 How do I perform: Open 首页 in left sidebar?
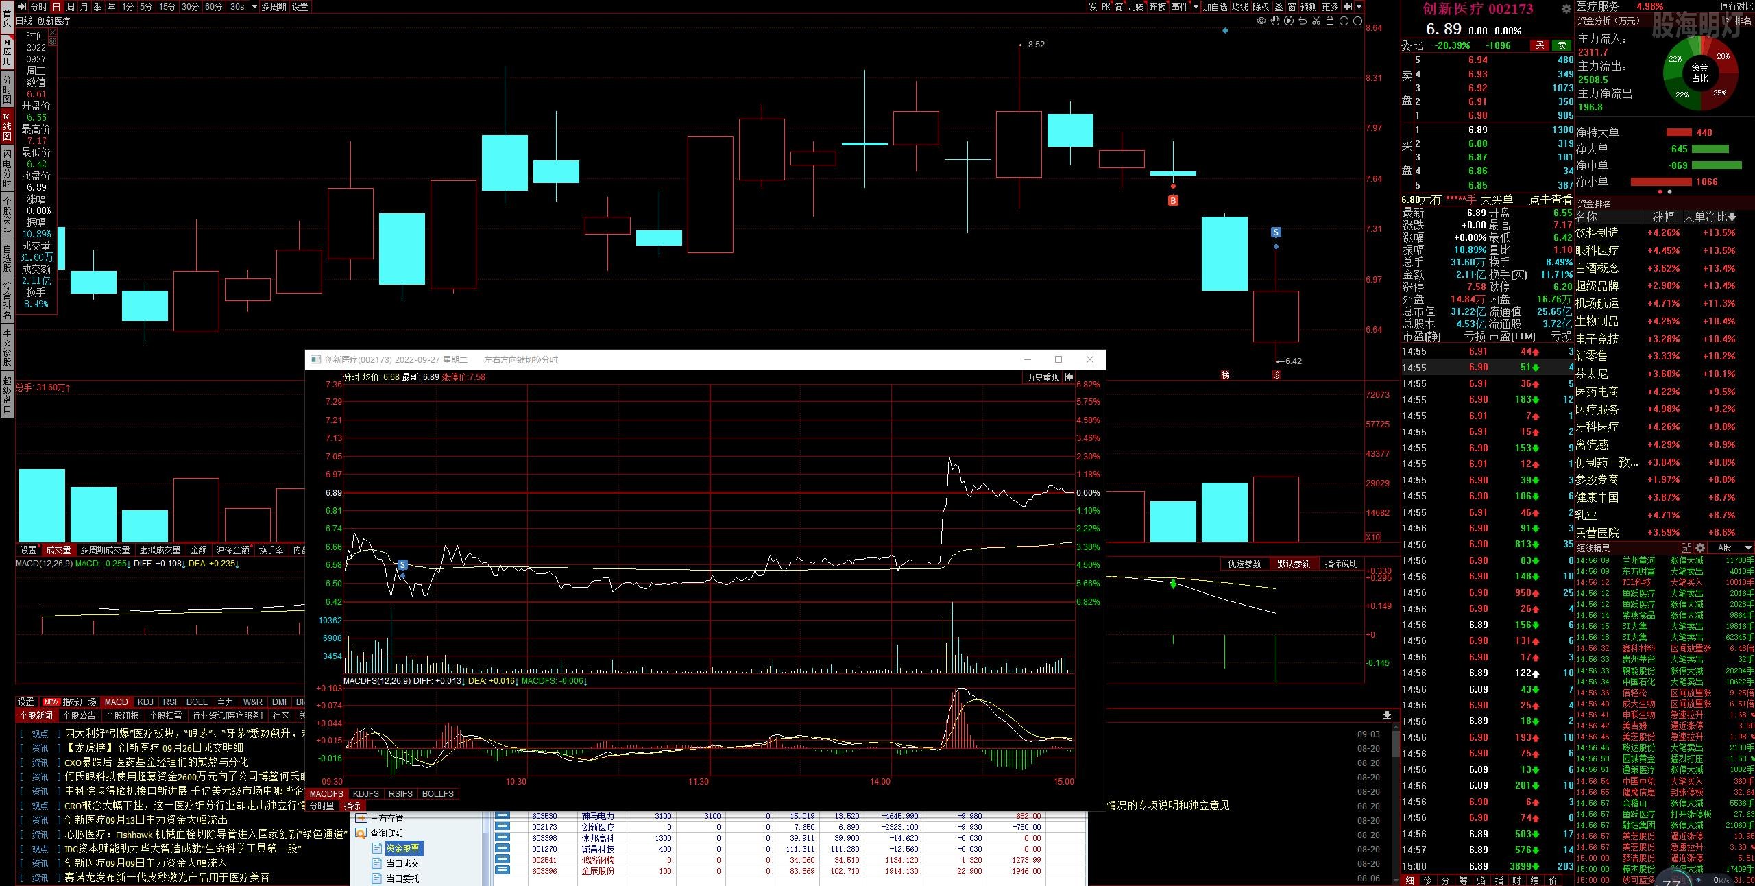pos(7,16)
